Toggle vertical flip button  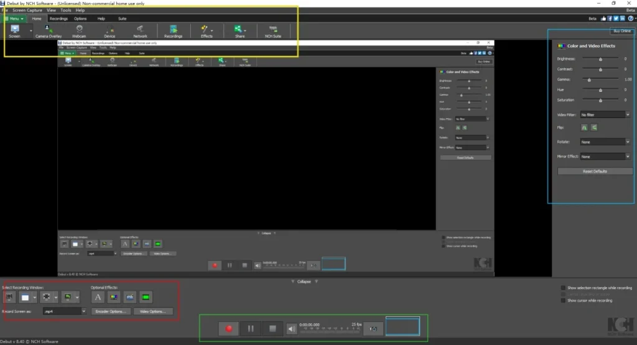[594, 127]
